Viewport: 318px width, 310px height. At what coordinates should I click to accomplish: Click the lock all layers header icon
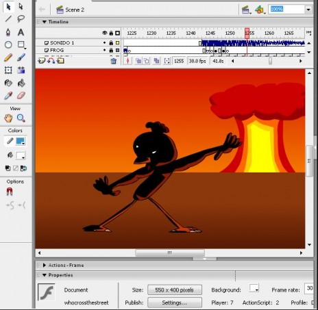111,33
